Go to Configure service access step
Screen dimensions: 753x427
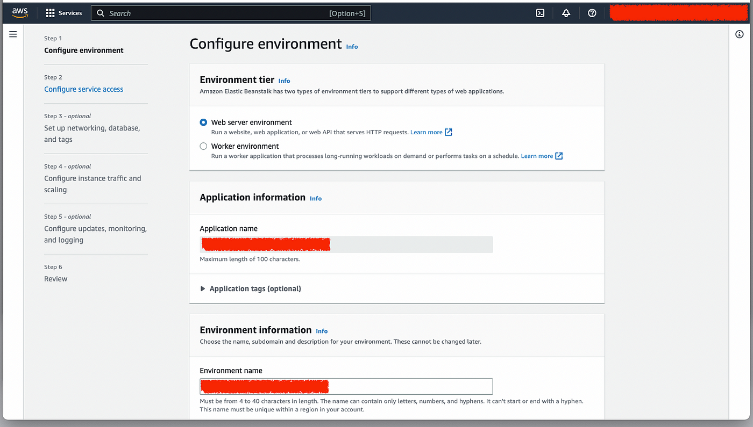click(x=84, y=89)
